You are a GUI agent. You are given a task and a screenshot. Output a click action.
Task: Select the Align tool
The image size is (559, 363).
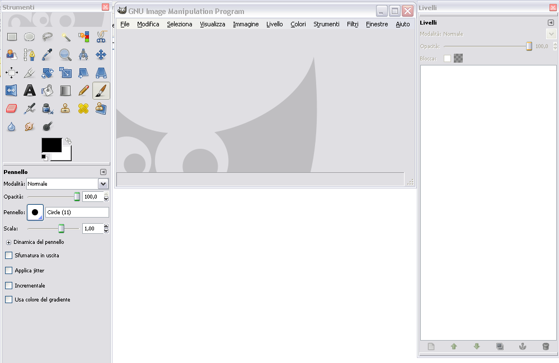tap(12, 73)
